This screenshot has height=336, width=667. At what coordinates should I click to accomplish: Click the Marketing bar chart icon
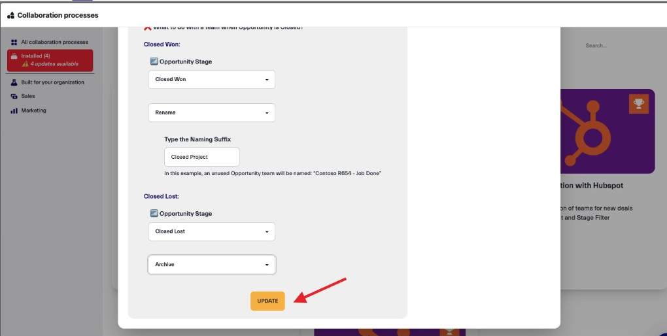point(14,110)
